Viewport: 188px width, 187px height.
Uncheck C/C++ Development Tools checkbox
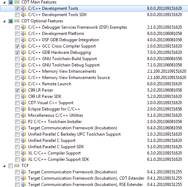17,8
